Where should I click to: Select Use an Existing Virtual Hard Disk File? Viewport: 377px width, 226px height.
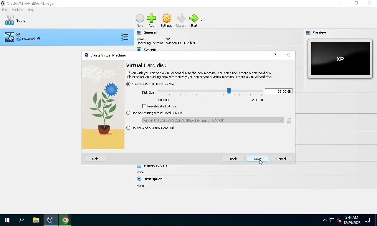[155, 113]
